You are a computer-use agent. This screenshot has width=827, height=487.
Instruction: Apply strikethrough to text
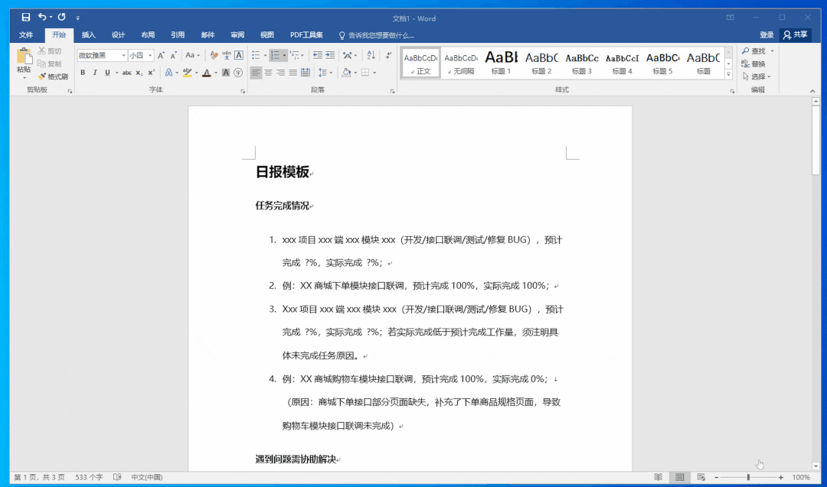click(x=126, y=73)
